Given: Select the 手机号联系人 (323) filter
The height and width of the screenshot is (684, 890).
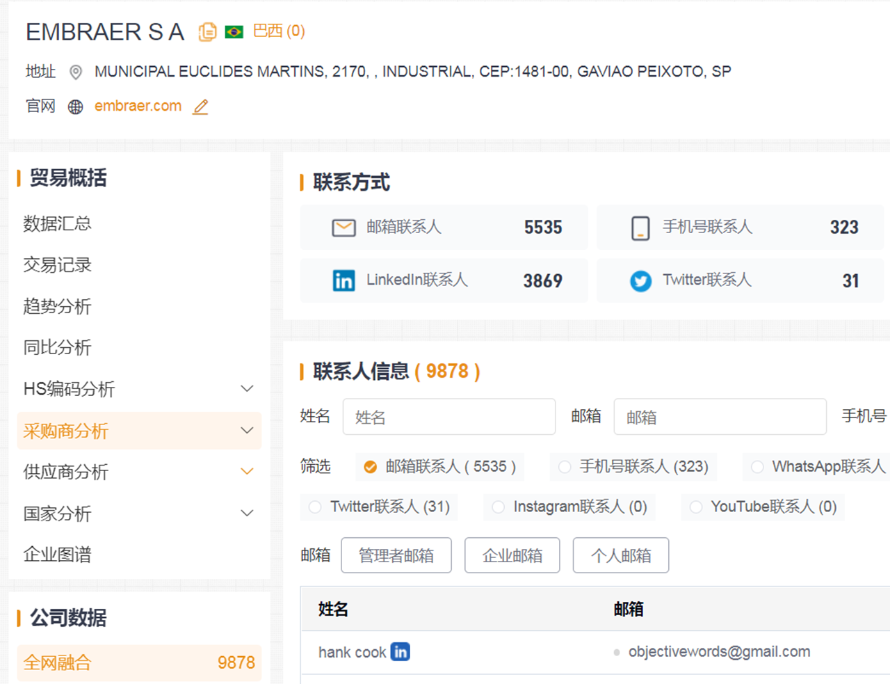Looking at the screenshot, I should tap(633, 466).
